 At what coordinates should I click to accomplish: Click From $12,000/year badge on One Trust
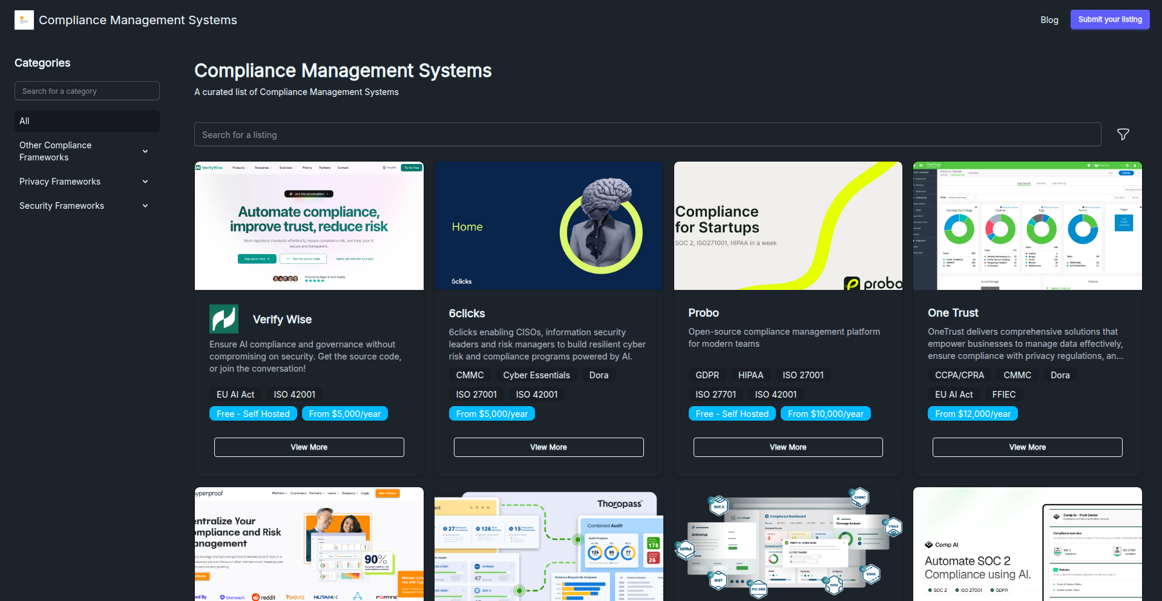(973, 414)
